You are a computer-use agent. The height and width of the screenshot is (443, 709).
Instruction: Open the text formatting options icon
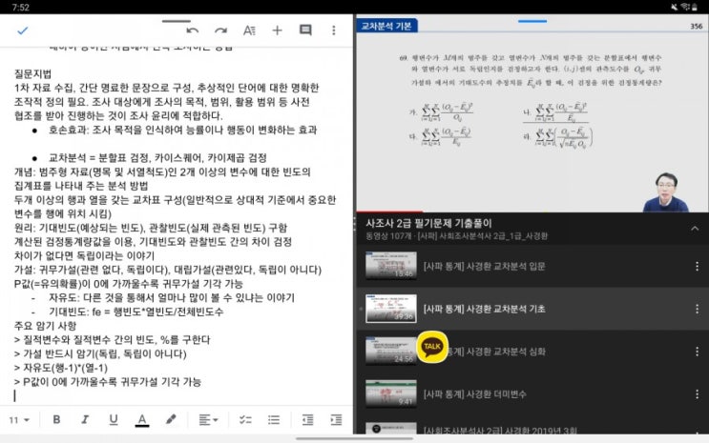pyautogui.click(x=249, y=30)
